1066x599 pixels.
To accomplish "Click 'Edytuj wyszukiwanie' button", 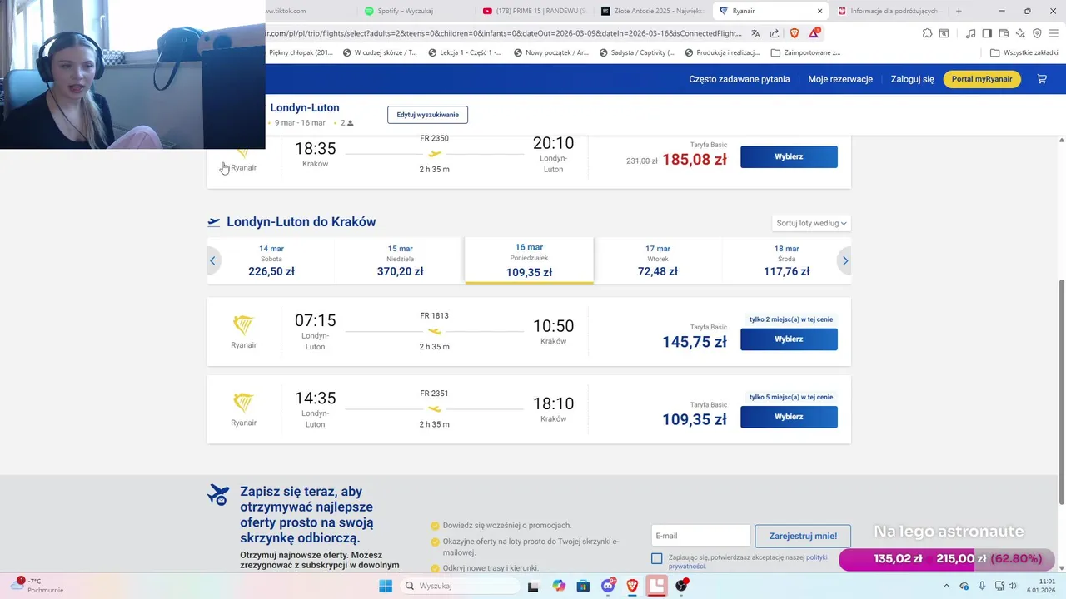I will point(427,115).
